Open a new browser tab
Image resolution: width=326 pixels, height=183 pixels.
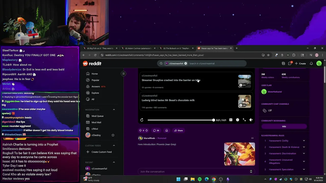(237, 48)
